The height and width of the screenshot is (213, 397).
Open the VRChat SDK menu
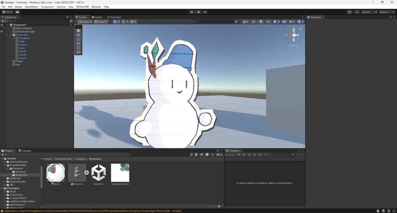83,7
